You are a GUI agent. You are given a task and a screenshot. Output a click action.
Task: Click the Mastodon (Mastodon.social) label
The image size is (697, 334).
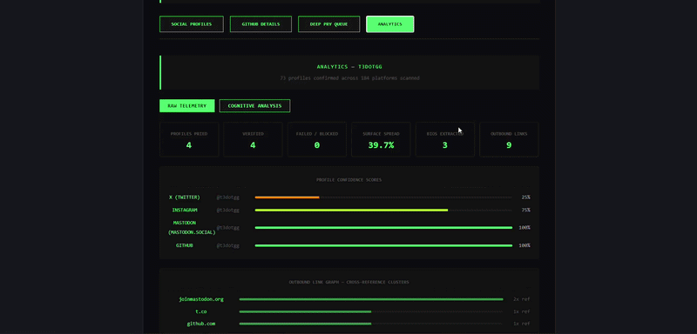[x=192, y=228]
